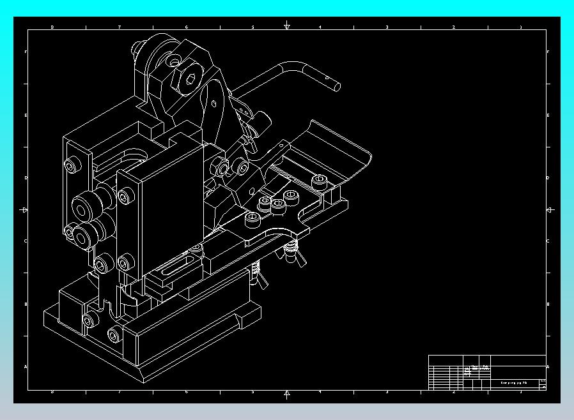Select zone number "6" on the bottom border

pyautogui.click(x=187, y=392)
